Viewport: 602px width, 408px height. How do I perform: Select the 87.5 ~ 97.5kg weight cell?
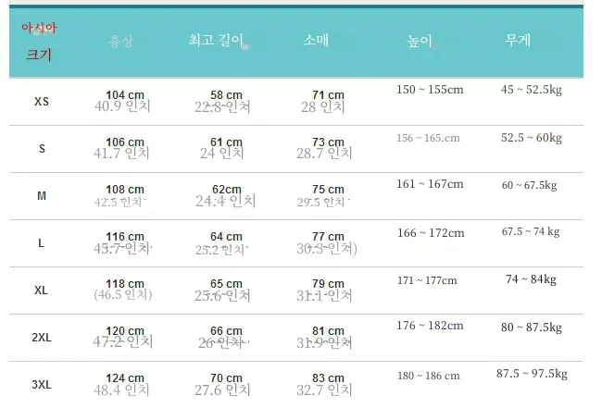point(533,374)
